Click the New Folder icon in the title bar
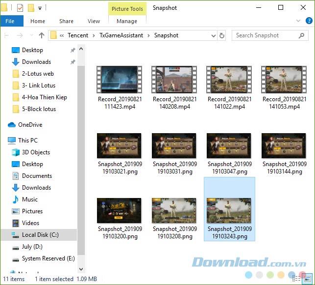Screen dimensions: 315x285 point(31,8)
